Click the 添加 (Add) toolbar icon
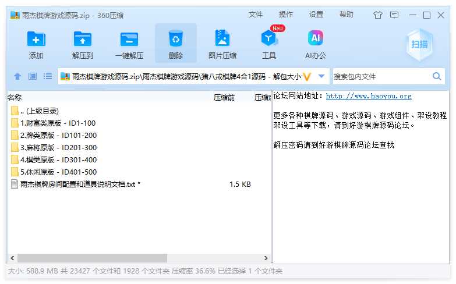The height and width of the screenshot is (284, 456). point(36,39)
